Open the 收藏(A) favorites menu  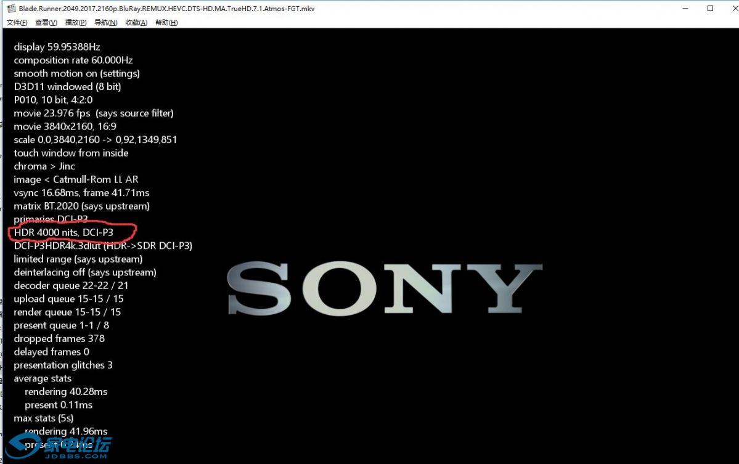point(136,23)
